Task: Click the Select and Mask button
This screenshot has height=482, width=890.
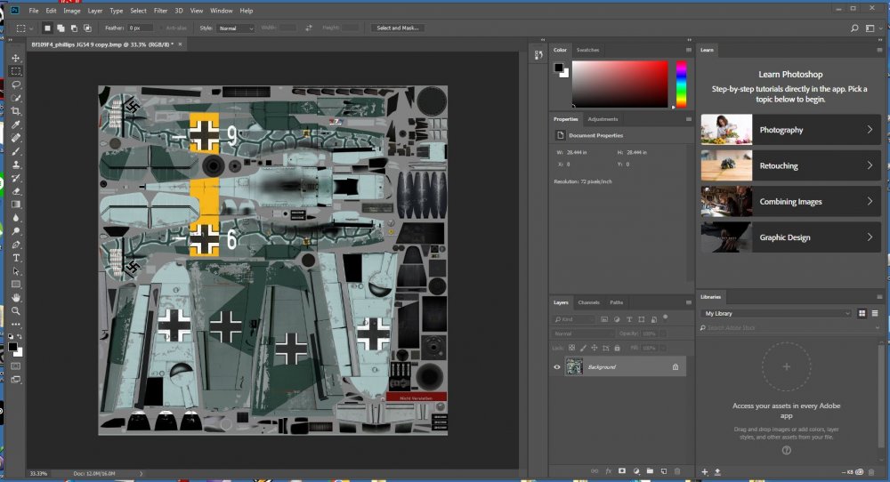Action: (396, 28)
